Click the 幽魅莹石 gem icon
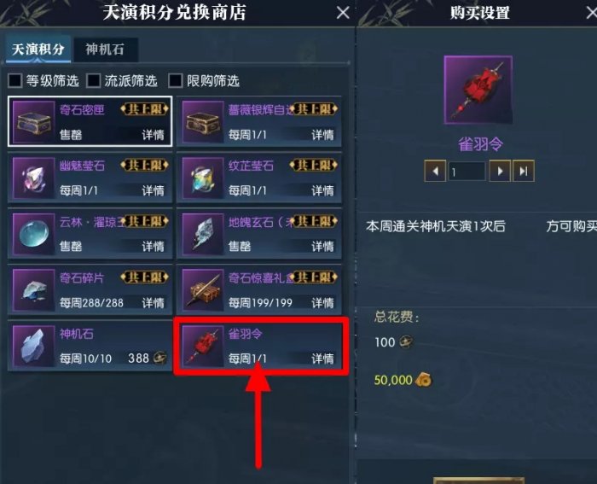This screenshot has height=484, width=597. (34, 178)
